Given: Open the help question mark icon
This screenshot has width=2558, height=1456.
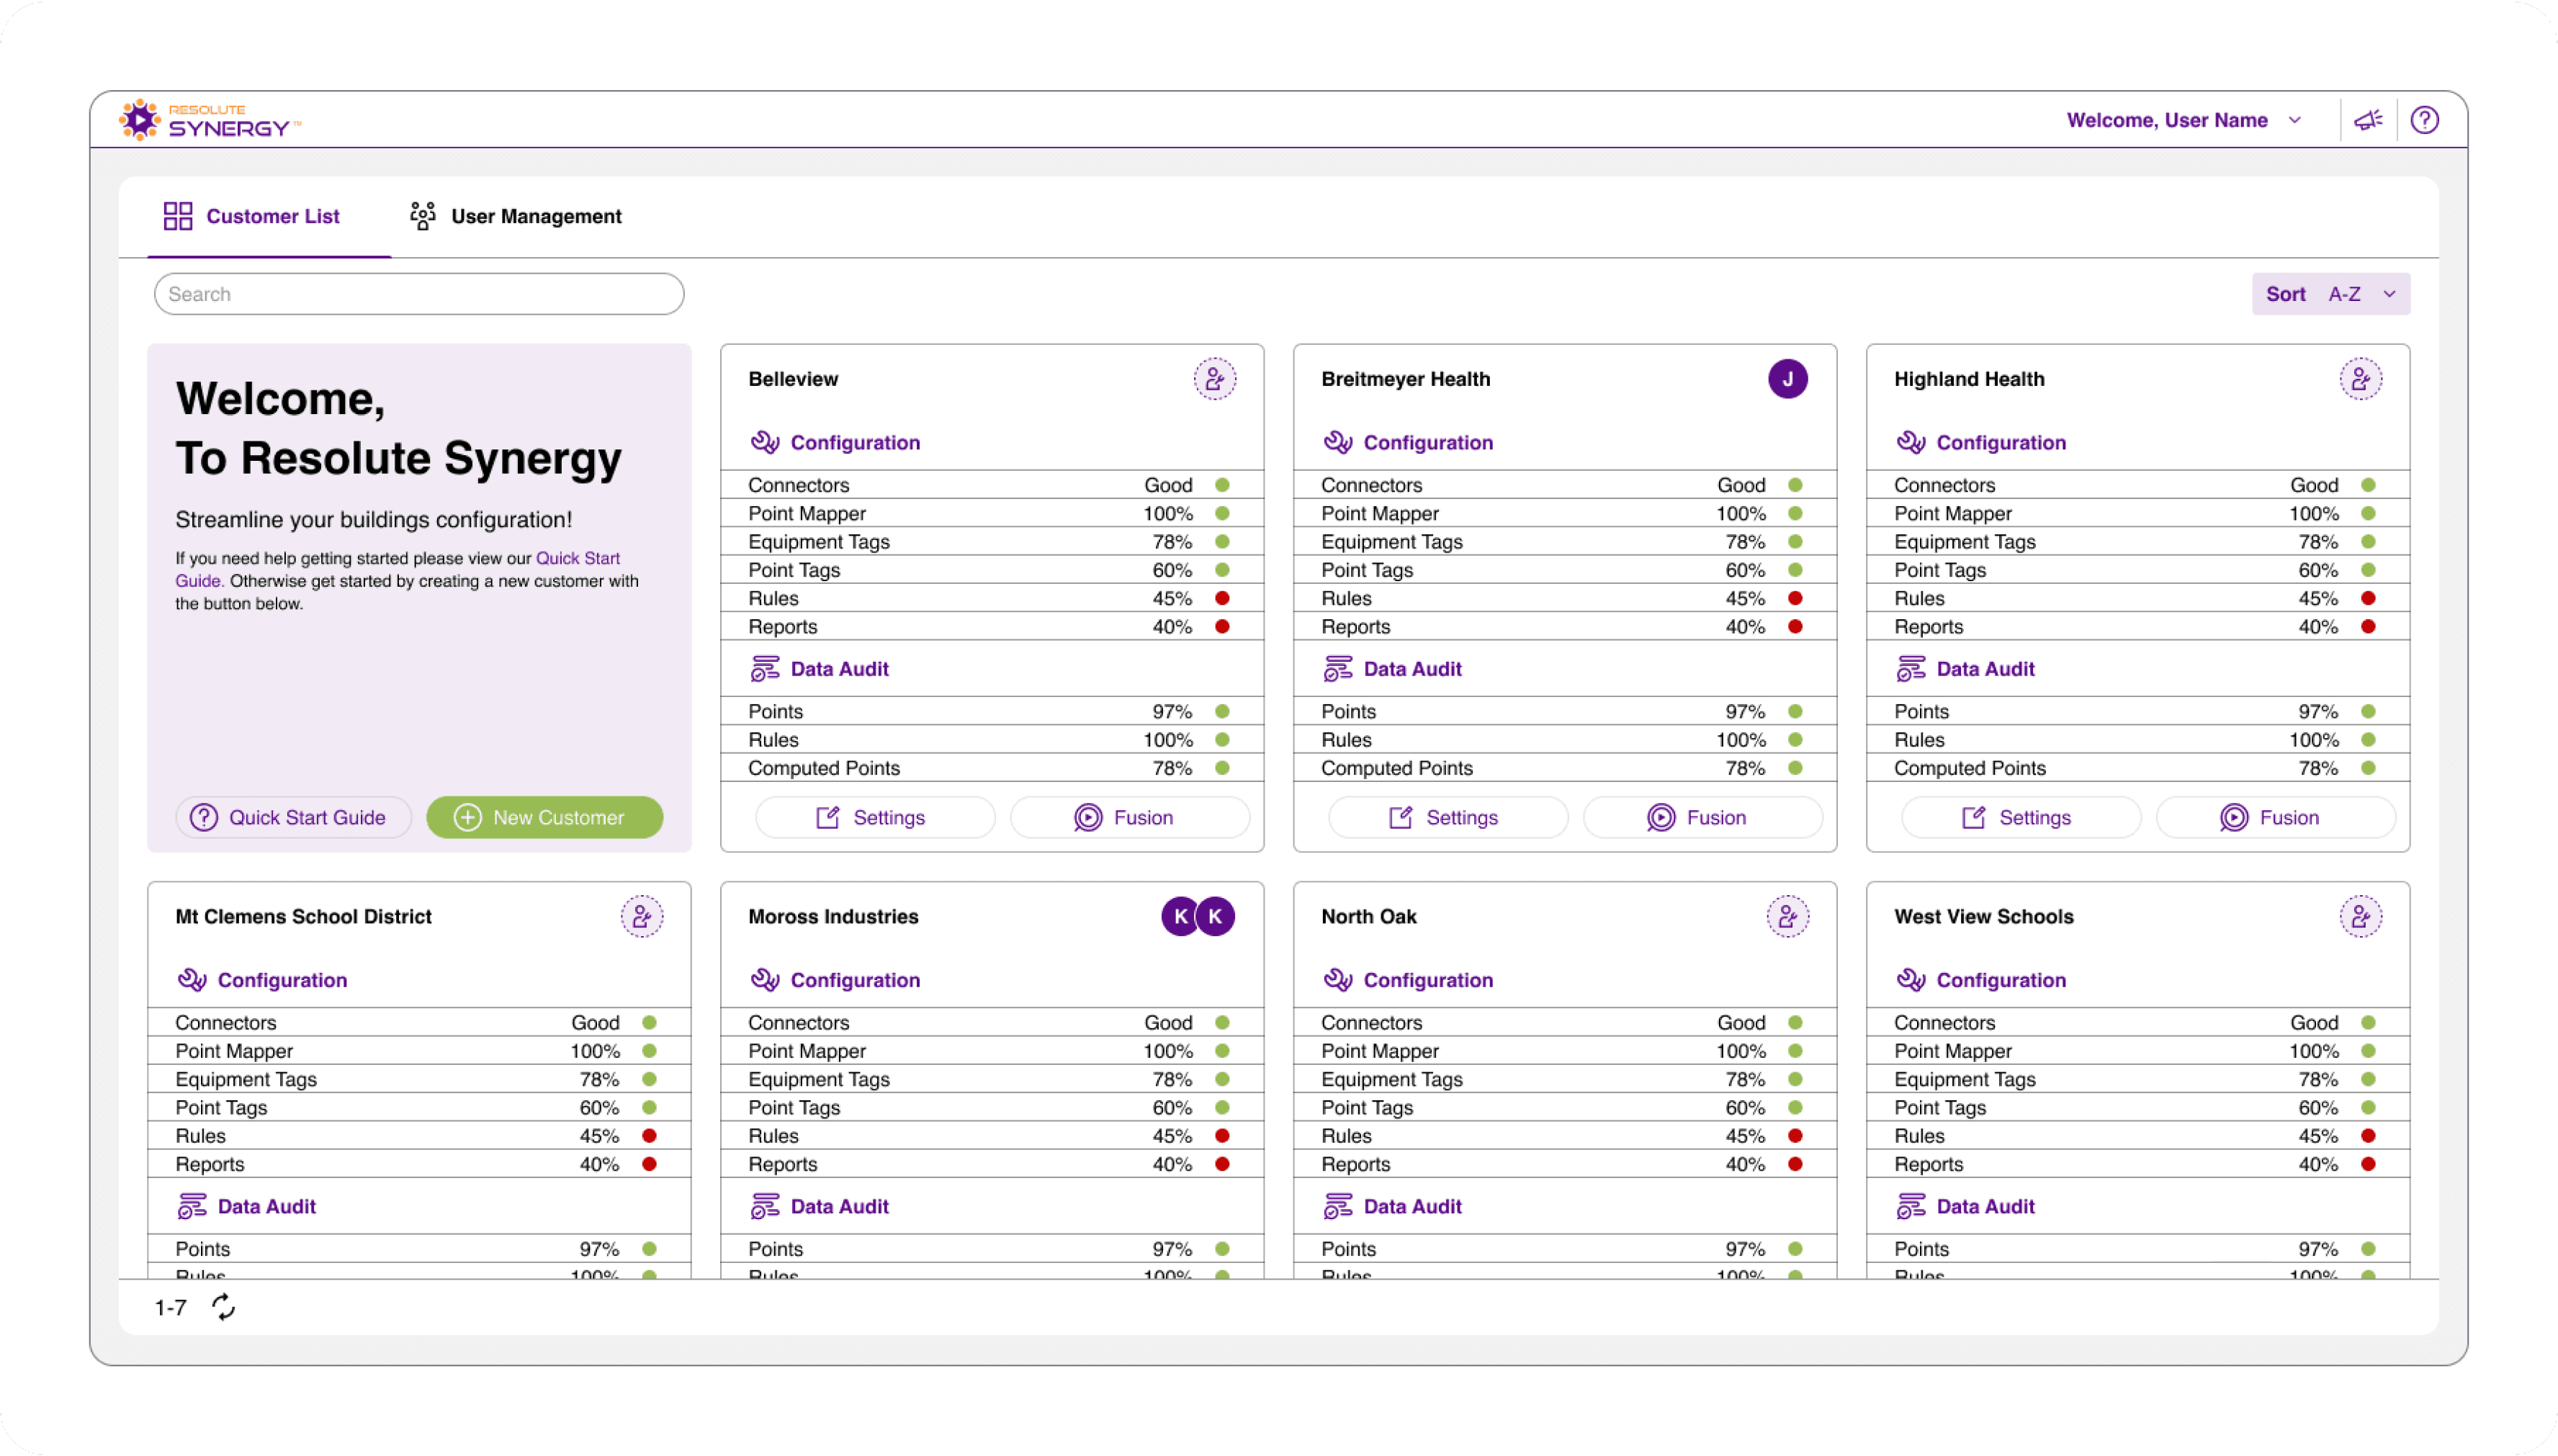Looking at the screenshot, I should click(2424, 120).
